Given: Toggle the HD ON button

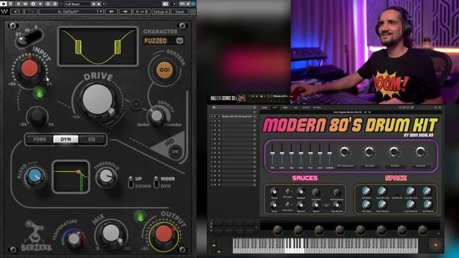Looking at the screenshot, I should (x=175, y=151).
